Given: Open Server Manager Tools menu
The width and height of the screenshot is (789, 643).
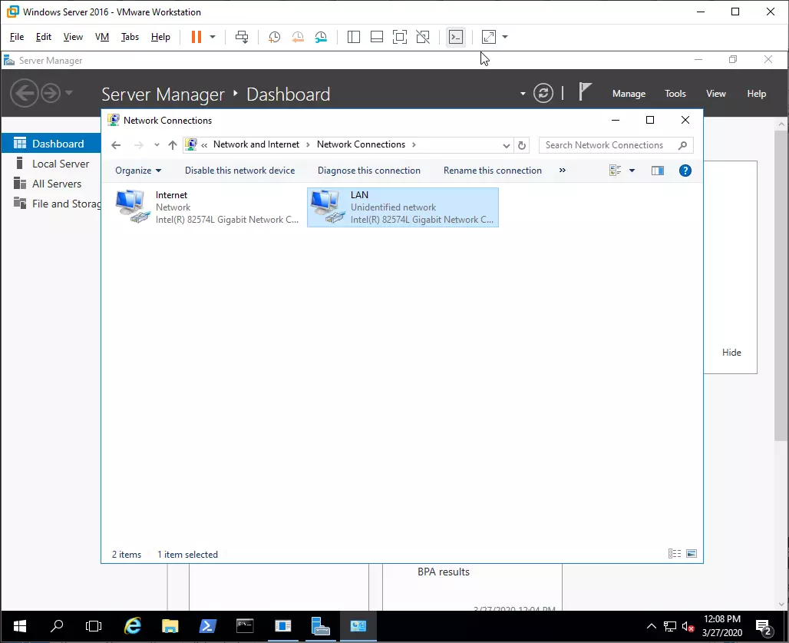Looking at the screenshot, I should coord(675,94).
